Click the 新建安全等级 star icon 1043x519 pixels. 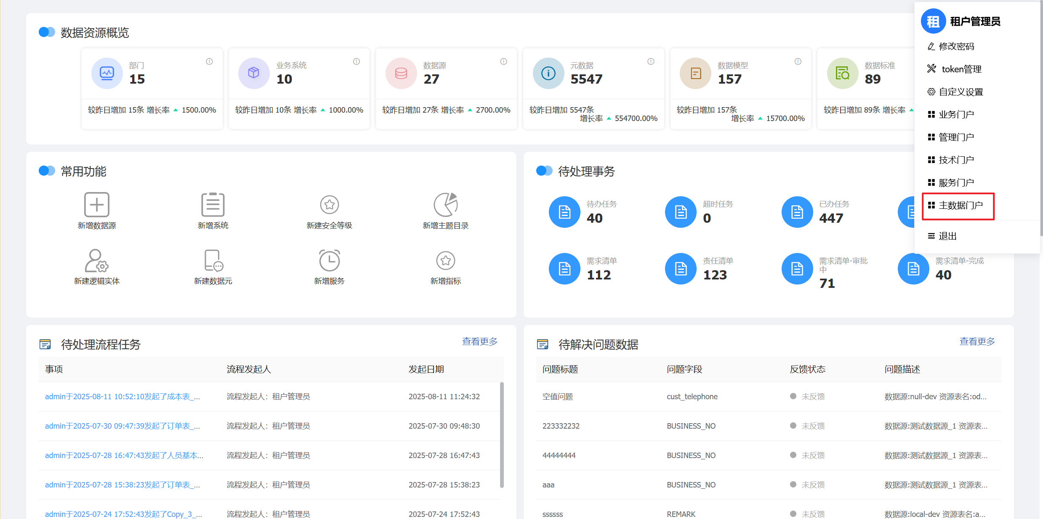(329, 205)
